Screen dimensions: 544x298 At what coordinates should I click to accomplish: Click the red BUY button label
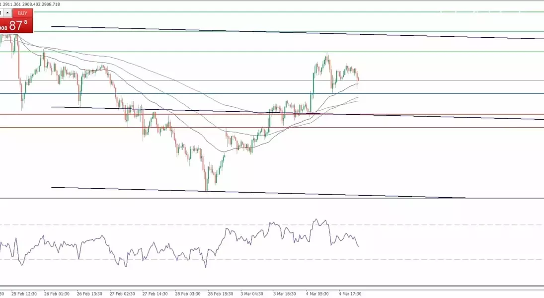point(22,13)
